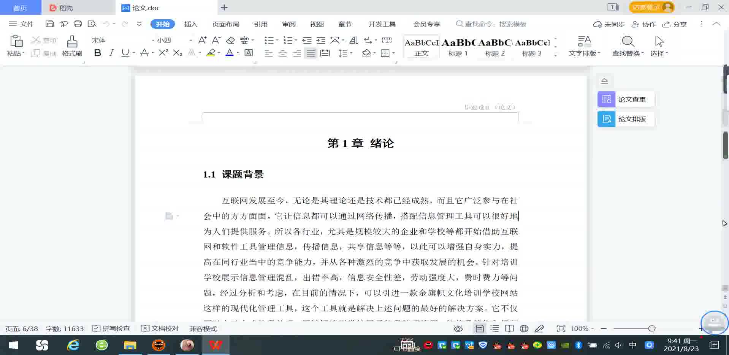The height and width of the screenshot is (355, 729).
Task: Align text left
Action: (x=268, y=53)
